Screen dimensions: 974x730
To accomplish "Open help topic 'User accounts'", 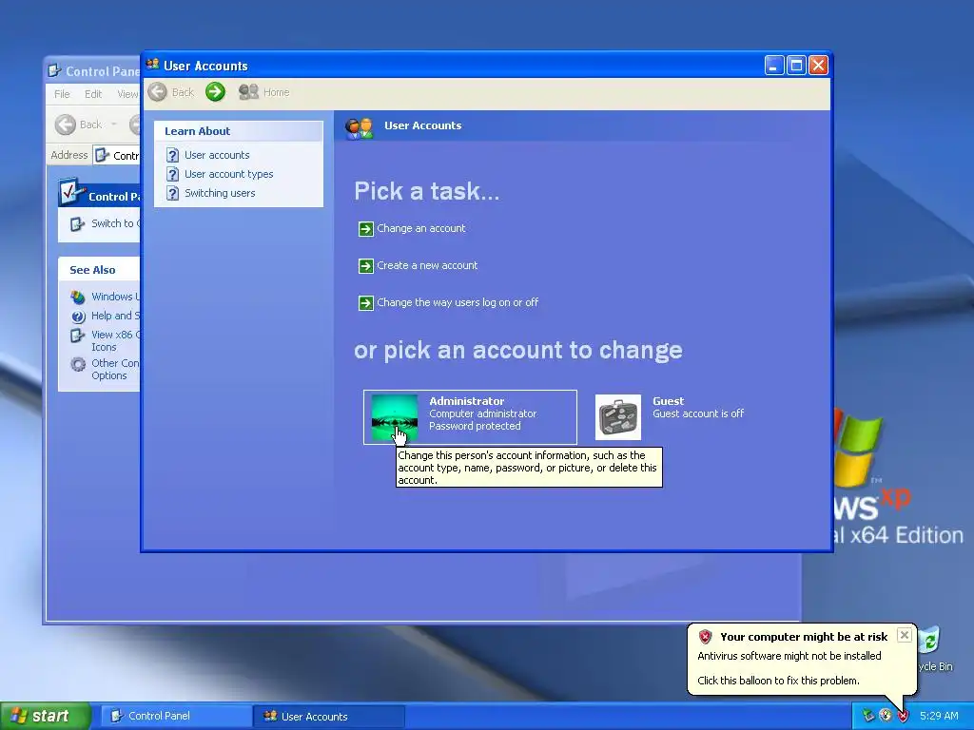I will point(217,155).
